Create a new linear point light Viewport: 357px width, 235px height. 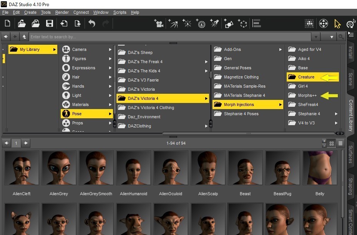(201, 23)
